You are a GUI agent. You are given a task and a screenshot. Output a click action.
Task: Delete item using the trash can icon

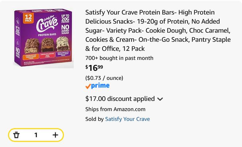[x=16, y=135]
